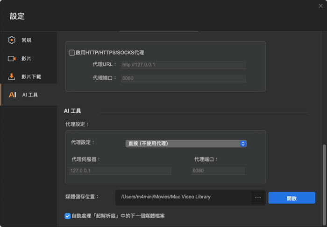Enable the 啟用HTTP/HTTPS/SOCKS代理 checkbox
This screenshot has width=327, height=227.
(x=72, y=53)
